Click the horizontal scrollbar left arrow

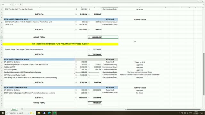coord(126,109)
